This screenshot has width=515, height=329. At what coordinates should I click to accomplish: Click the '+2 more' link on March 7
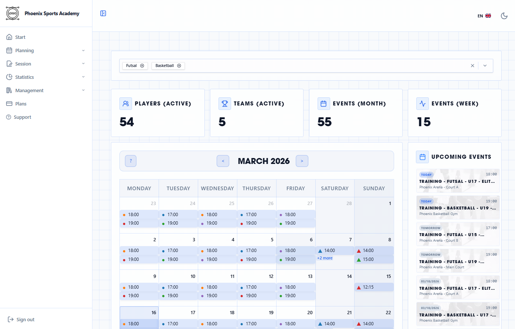(325, 258)
